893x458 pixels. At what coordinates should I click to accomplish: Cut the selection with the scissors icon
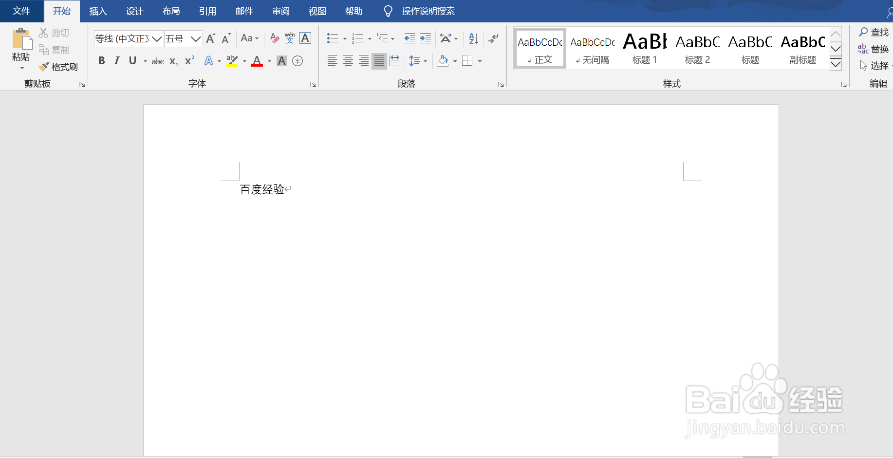[43, 32]
